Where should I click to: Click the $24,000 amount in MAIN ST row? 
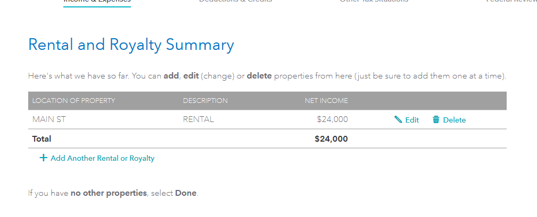tap(332, 119)
